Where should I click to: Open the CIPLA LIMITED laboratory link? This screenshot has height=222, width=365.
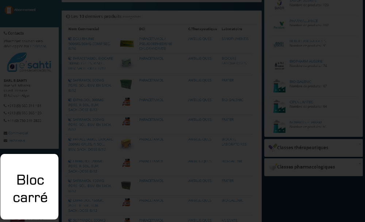(x=301, y=102)
